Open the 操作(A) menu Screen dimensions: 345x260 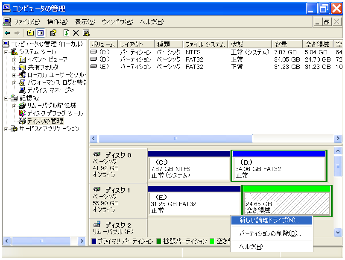tap(57, 22)
